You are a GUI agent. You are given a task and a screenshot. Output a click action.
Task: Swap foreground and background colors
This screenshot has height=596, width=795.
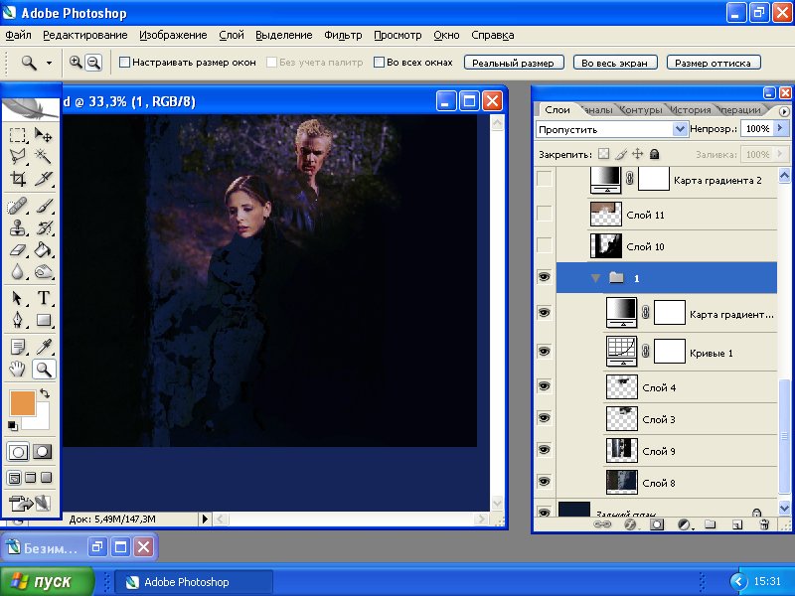click(x=44, y=394)
